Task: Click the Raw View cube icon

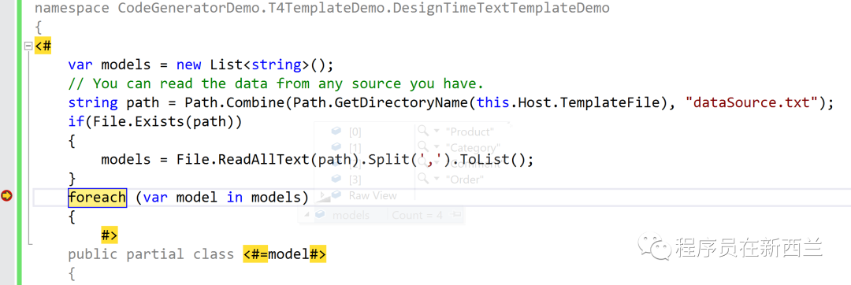Action: click(x=336, y=195)
